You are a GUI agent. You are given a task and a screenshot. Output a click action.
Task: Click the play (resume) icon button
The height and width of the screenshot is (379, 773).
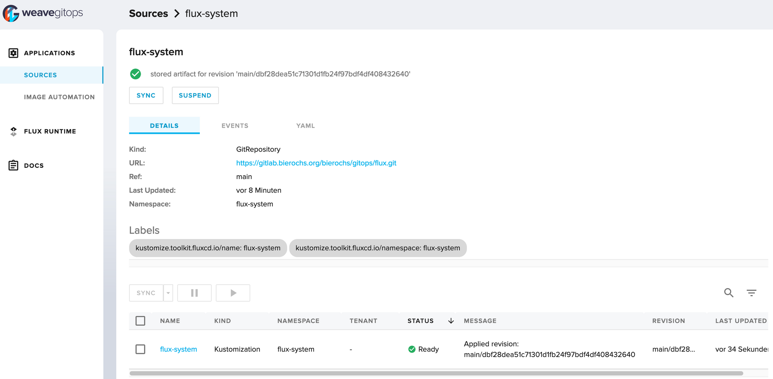click(233, 293)
